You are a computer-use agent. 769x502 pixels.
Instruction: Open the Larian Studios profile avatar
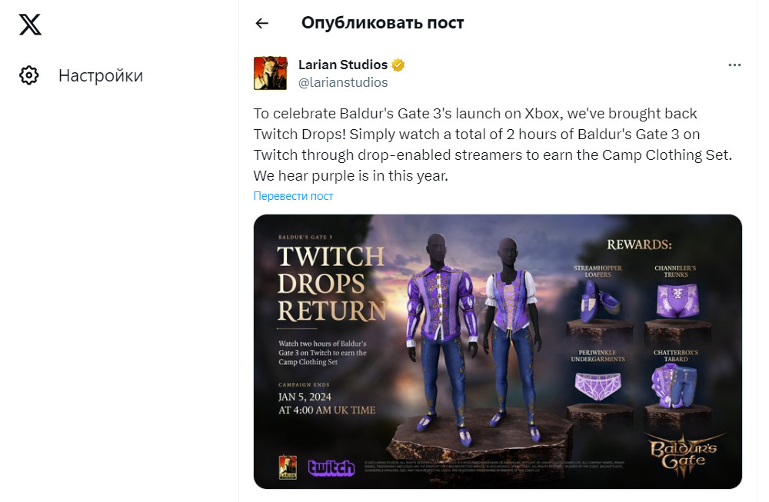(x=270, y=73)
